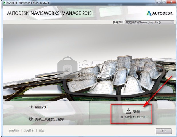
Task: Click the Autodesk logo in header
Action: point(160,13)
